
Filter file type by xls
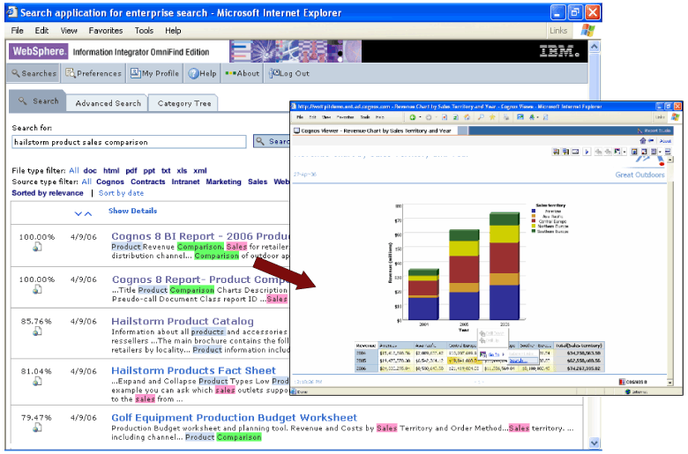[x=182, y=171]
